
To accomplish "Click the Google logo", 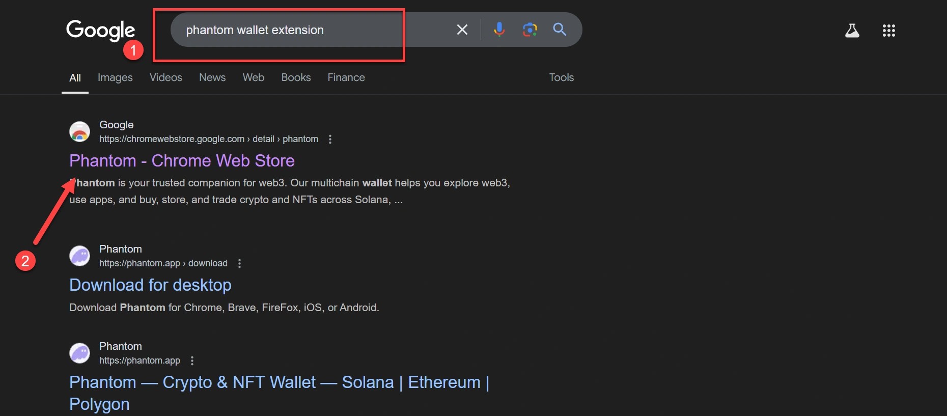I will 101,30.
